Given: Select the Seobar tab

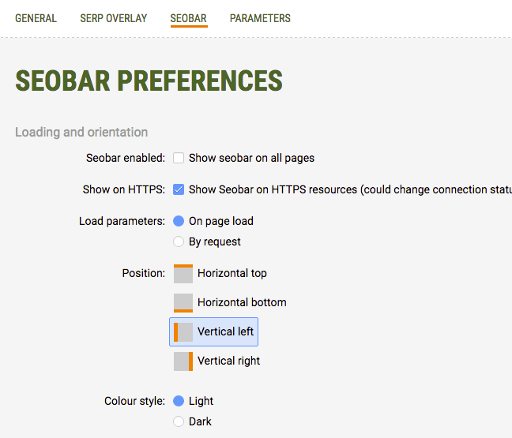Looking at the screenshot, I should pos(188,18).
